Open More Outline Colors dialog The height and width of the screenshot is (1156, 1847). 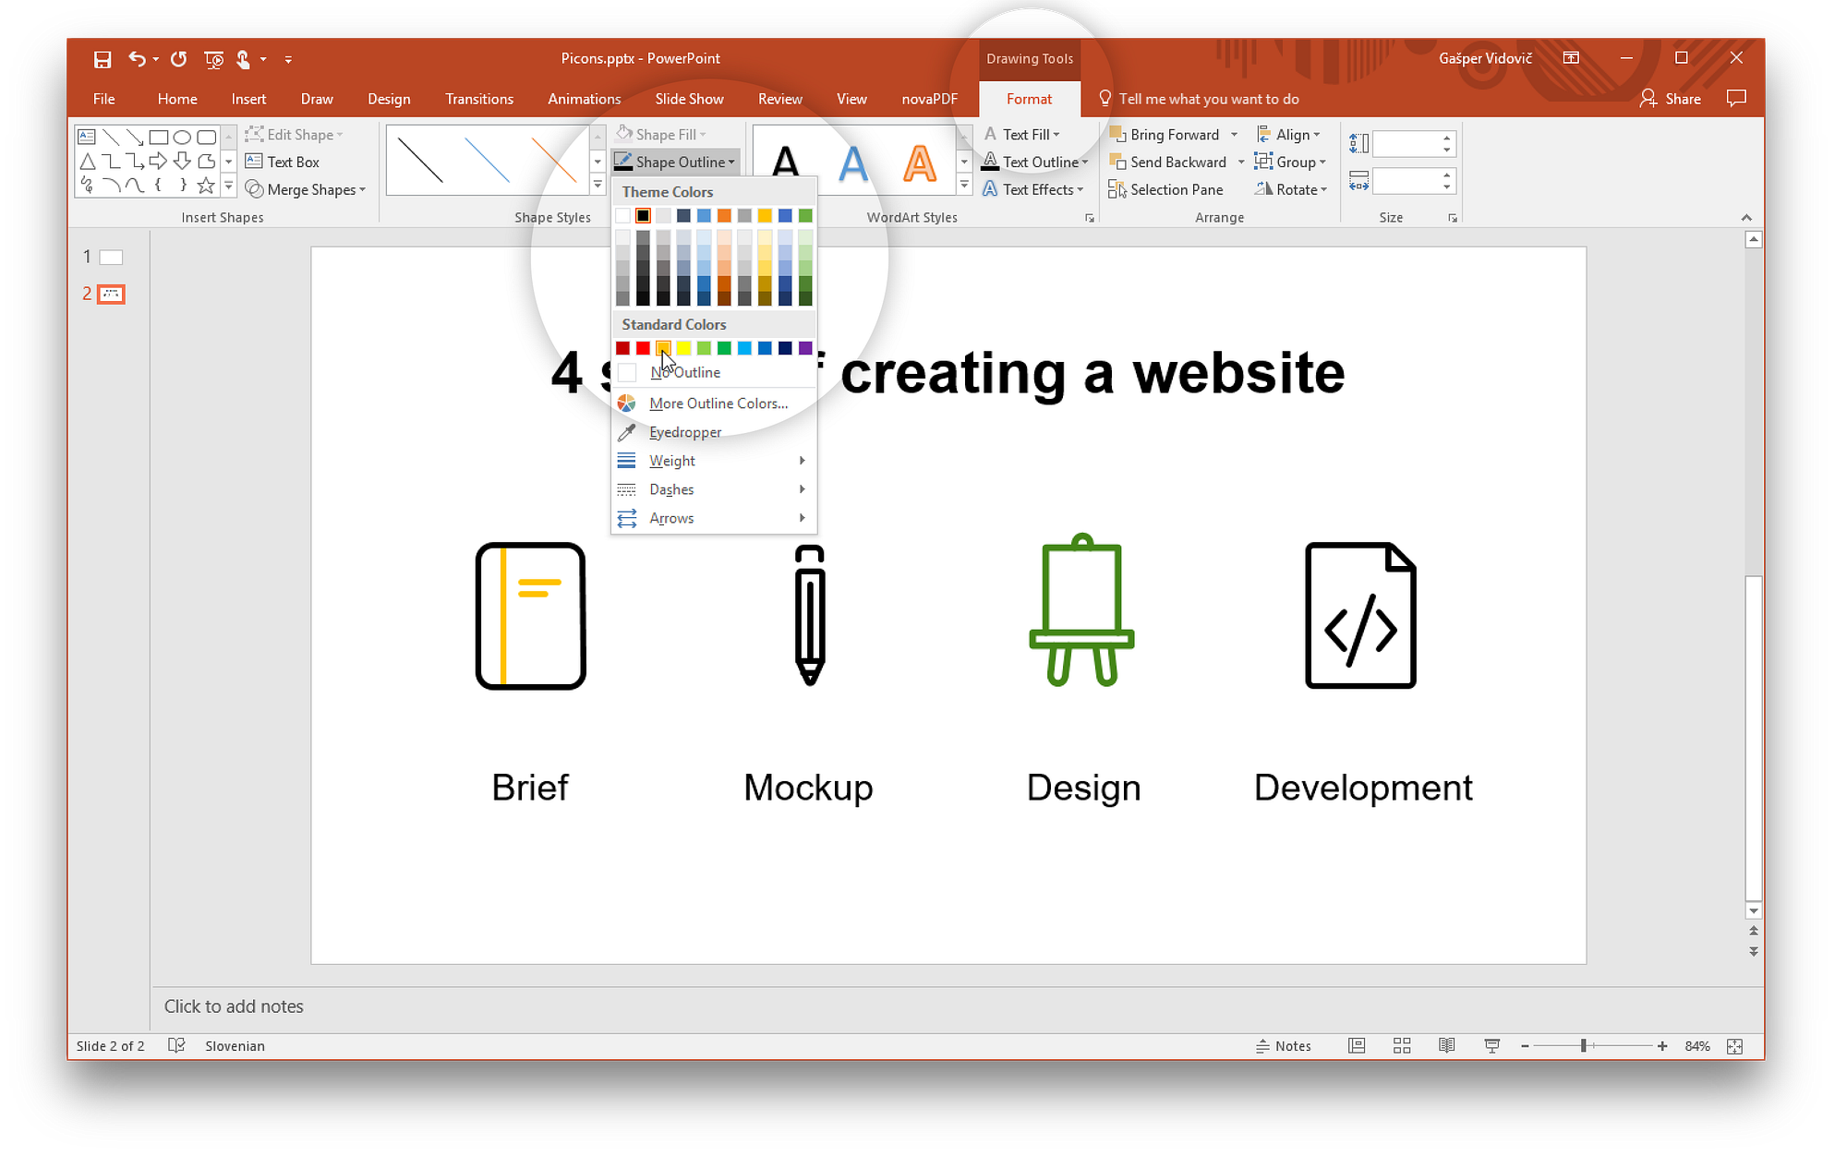coord(718,403)
